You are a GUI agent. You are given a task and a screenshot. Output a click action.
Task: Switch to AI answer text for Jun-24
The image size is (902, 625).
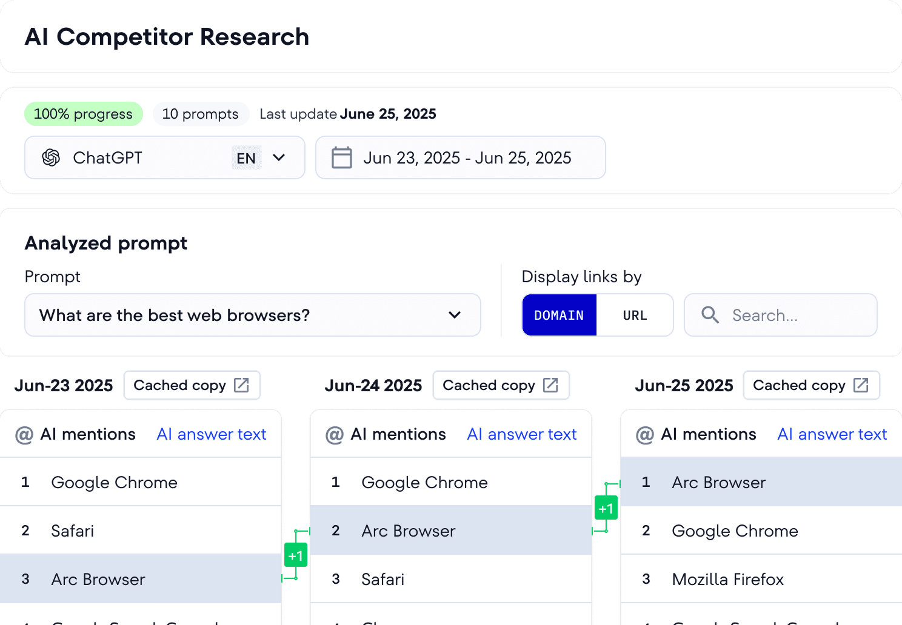(521, 434)
